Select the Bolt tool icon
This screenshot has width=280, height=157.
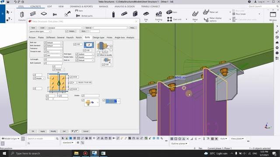[x=55, y=14]
